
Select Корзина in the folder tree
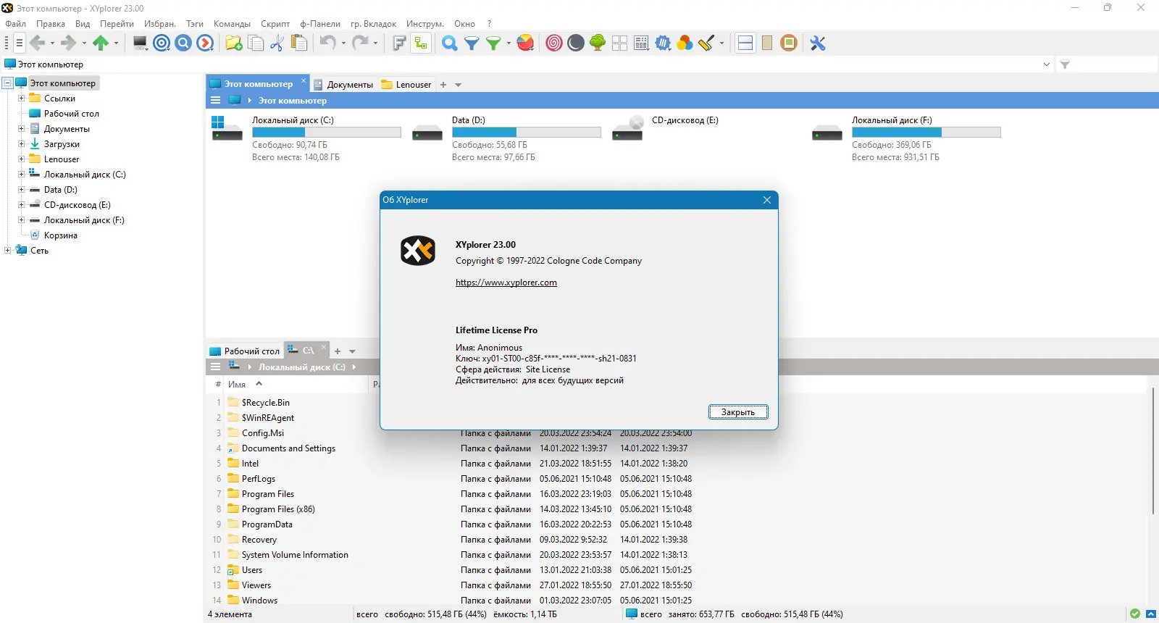click(61, 235)
